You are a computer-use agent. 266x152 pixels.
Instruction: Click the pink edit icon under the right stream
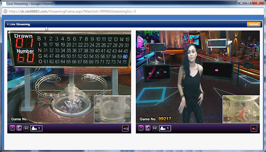148,128
